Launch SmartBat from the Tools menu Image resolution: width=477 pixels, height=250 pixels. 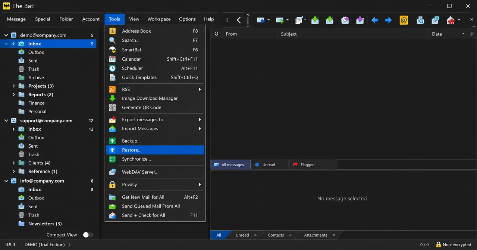click(155, 49)
